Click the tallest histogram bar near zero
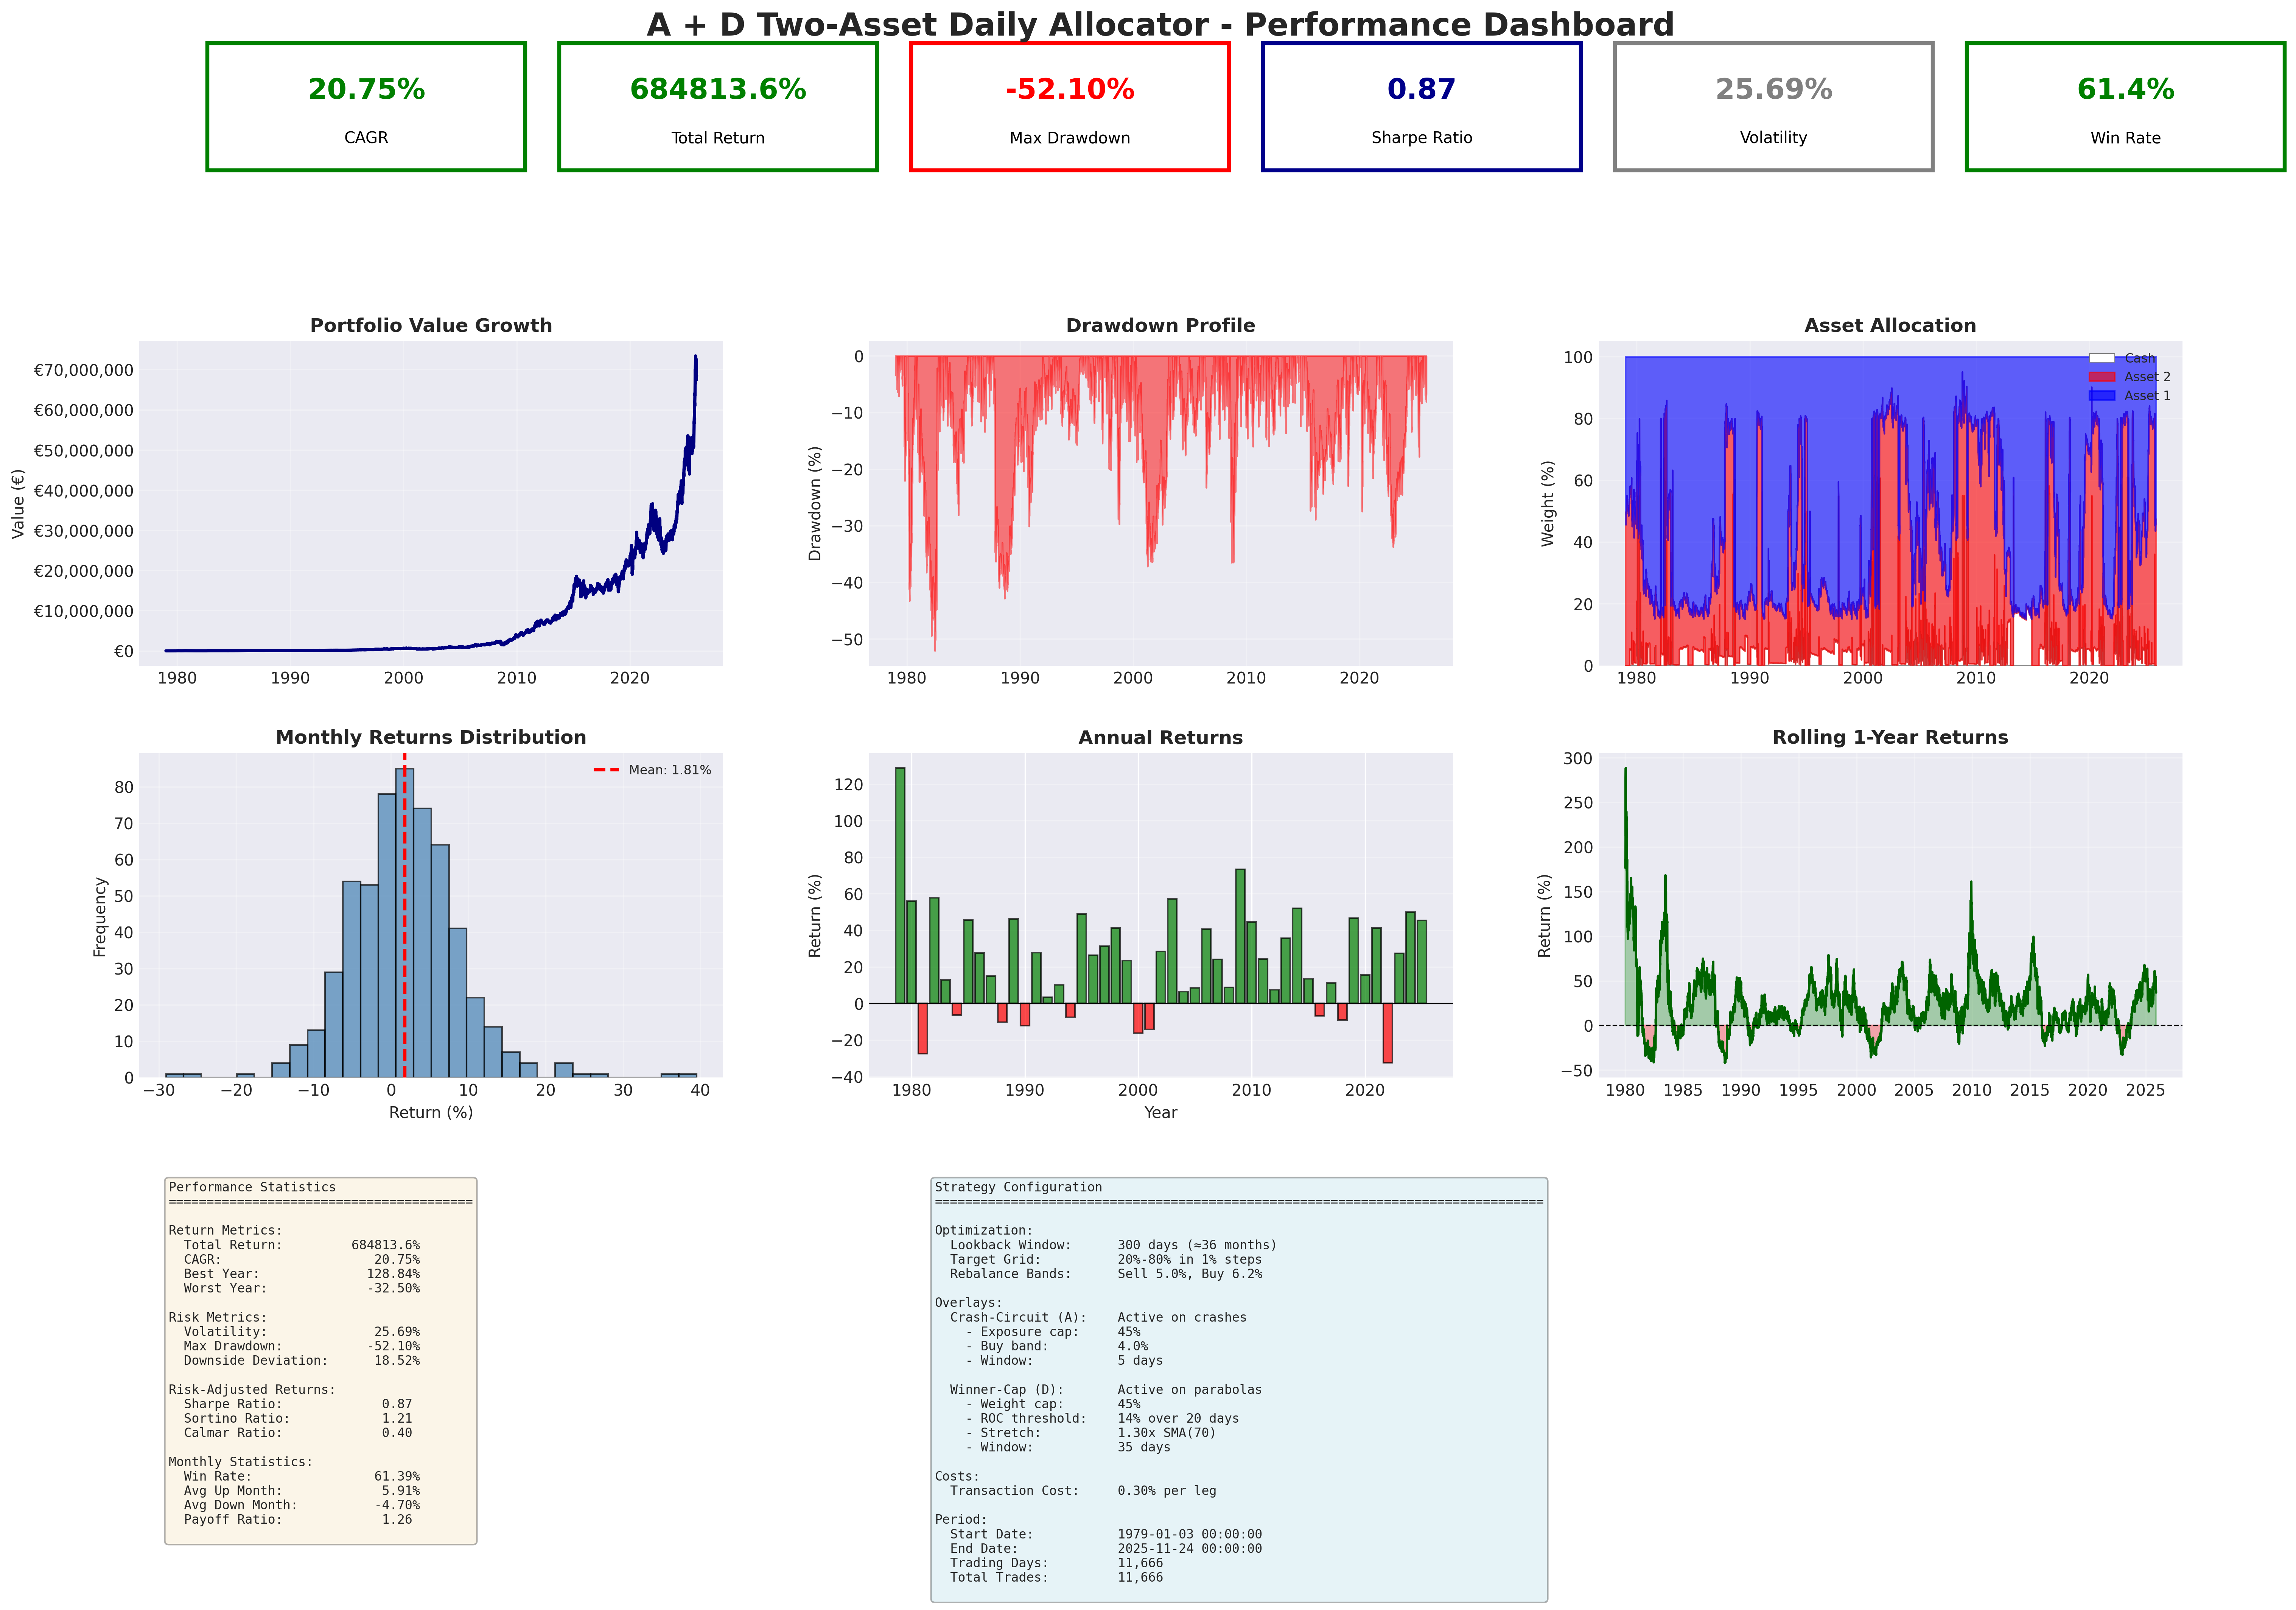 (x=405, y=923)
